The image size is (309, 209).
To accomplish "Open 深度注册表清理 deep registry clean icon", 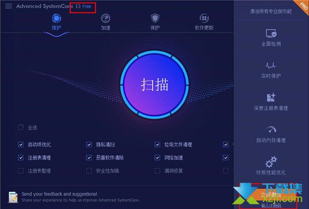I will point(271,97).
